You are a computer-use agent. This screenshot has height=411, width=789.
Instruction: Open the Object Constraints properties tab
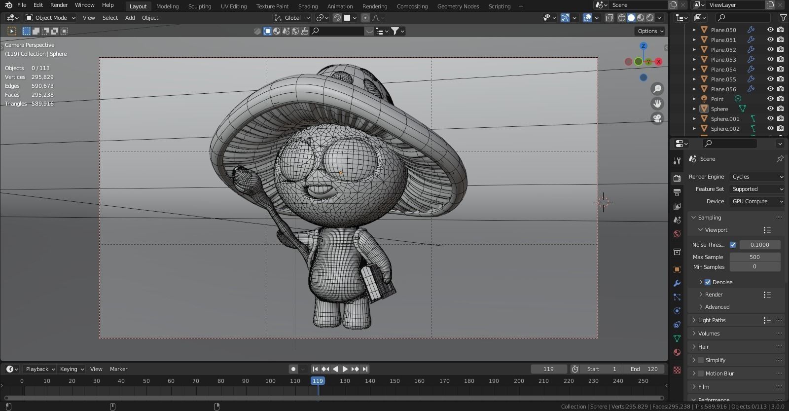click(677, 325)
